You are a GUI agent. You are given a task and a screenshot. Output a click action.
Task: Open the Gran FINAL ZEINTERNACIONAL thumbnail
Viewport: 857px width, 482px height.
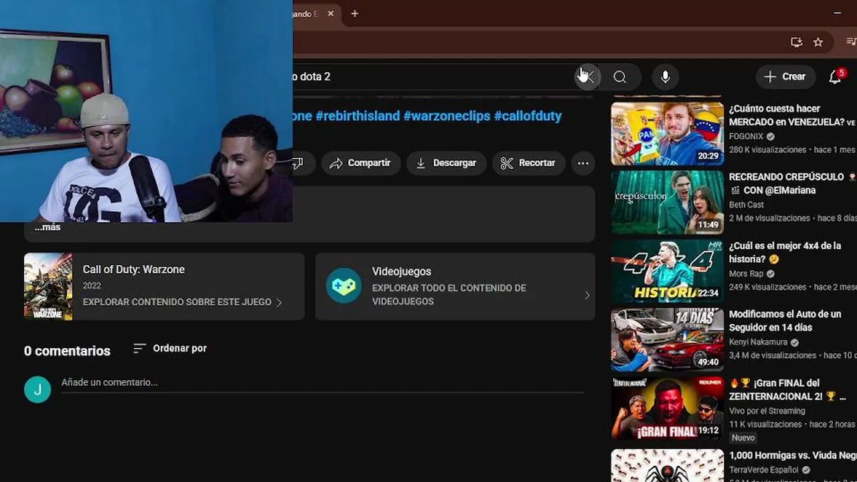click(668, 408)
